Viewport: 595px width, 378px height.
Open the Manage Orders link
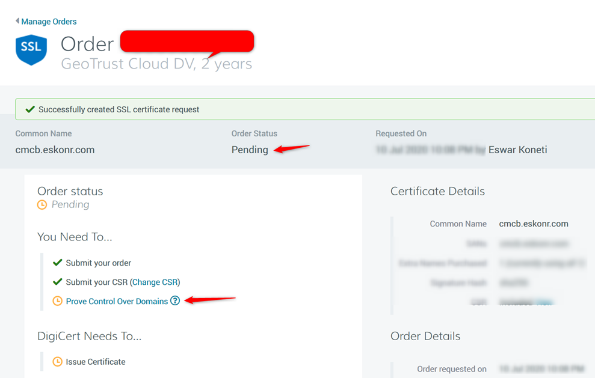(x=49, y=22)
